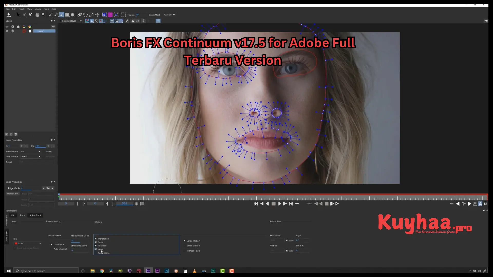Open the Edit menu
The image size is (493, 277).
tap(14, 9)
